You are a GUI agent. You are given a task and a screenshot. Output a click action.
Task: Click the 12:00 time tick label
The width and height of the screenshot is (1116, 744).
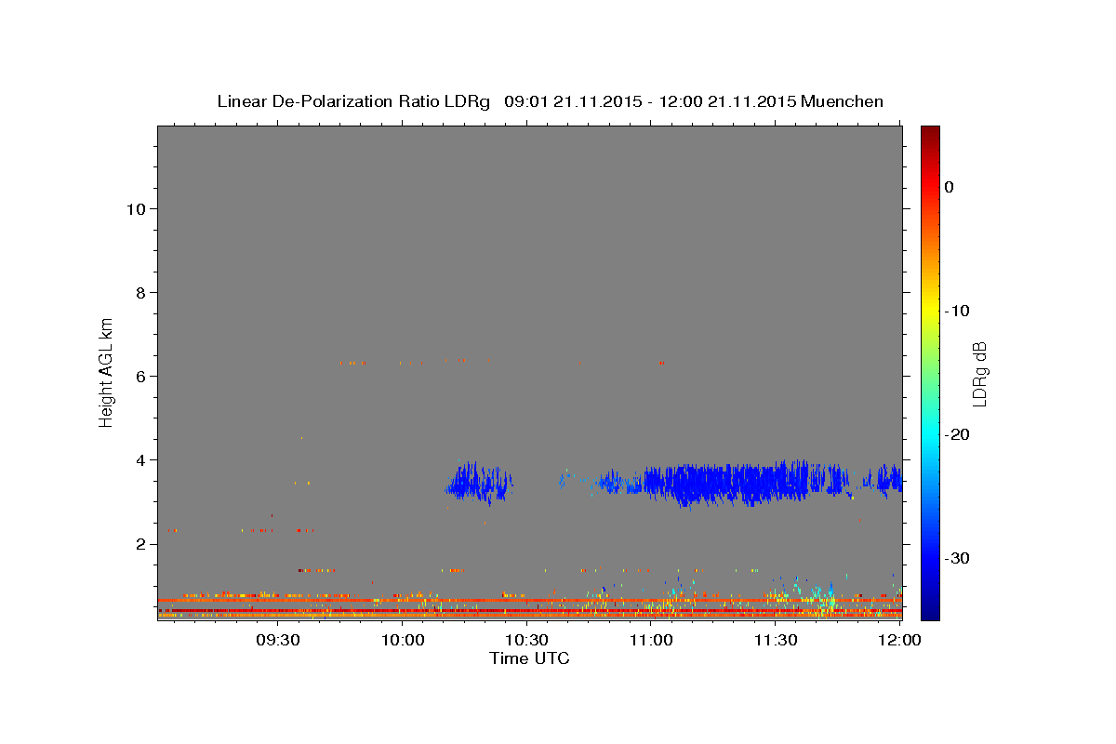click(900, 641)
